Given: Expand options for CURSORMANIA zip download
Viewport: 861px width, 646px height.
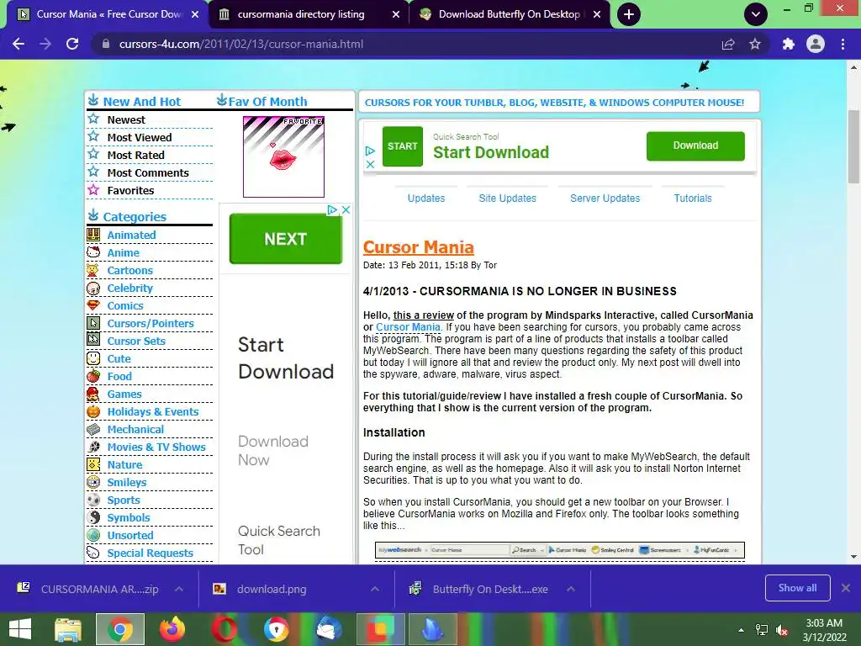Looking at the screenshot, I should click(179, 589).
